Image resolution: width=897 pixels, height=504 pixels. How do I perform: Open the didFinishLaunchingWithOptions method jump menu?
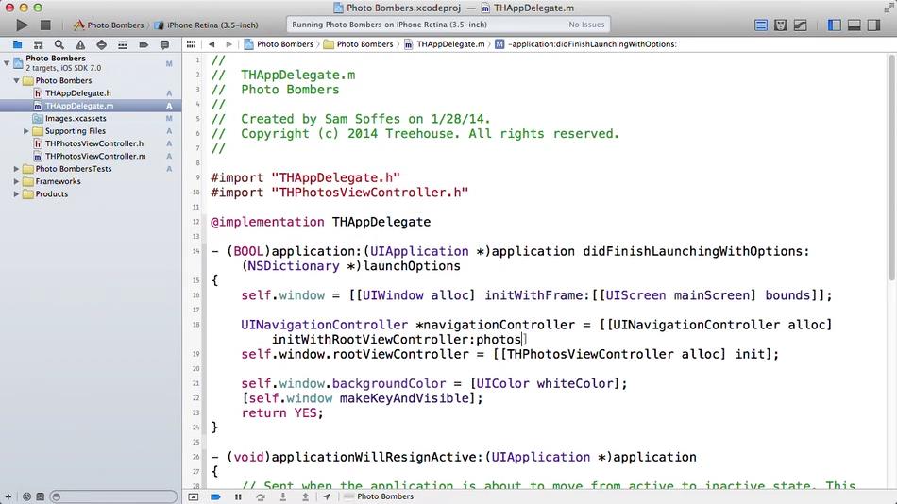[x=585, y=44]
